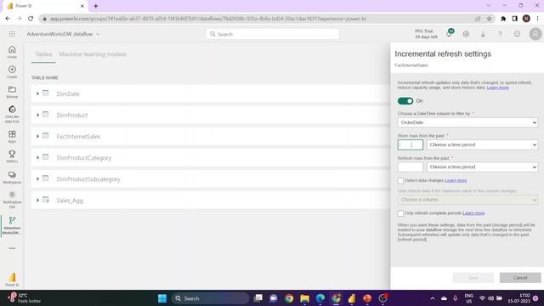Open Microsoft Edge from the taskbar
Image resolution: width=544 pixels, height=306 pixels.
click(320, 298)
